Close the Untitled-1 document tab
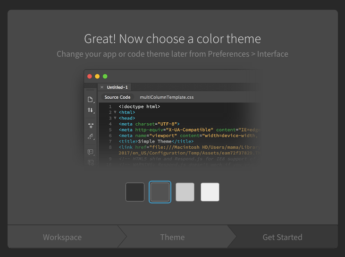Viewport: 345px width, 257px height. [x=102, y=87]
